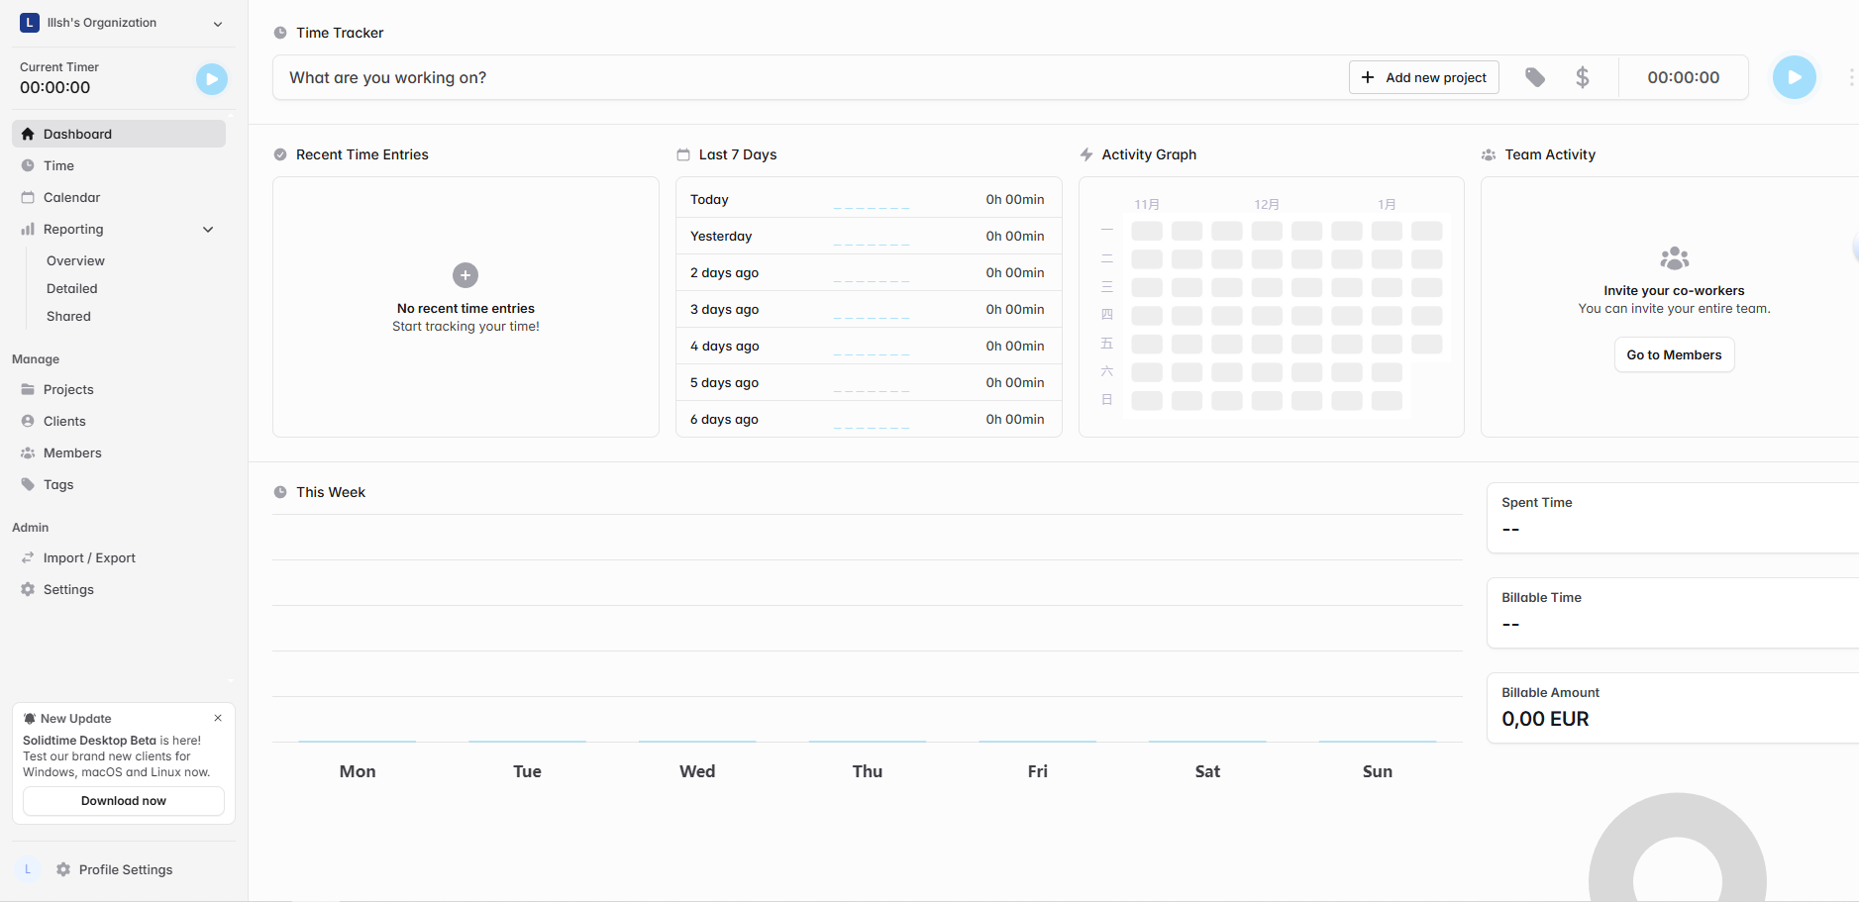Click Add new project button
Screen dimensions: 1859x902
coord(1423,77)
